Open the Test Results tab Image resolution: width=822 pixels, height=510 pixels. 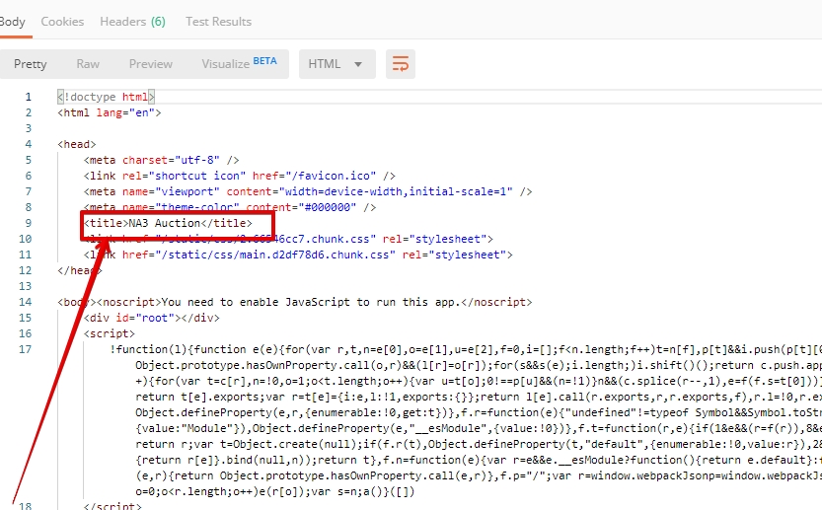coord(219,22)
